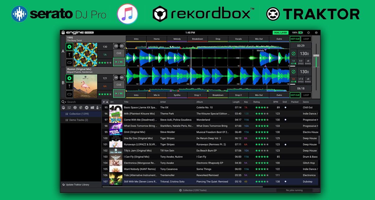Open pitch RANGE ±8 on deck A
Screen dimensions: 375x200
pyautogui.click(x=308, y=62)
